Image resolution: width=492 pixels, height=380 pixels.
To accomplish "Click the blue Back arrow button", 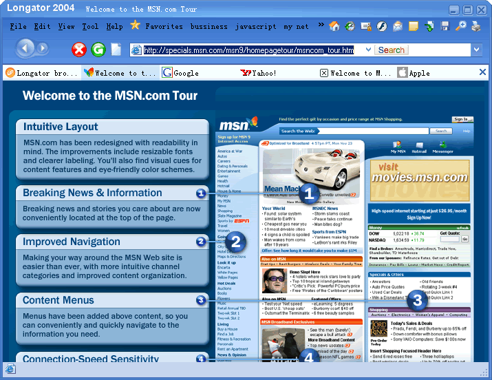I will tap(25, 49).
